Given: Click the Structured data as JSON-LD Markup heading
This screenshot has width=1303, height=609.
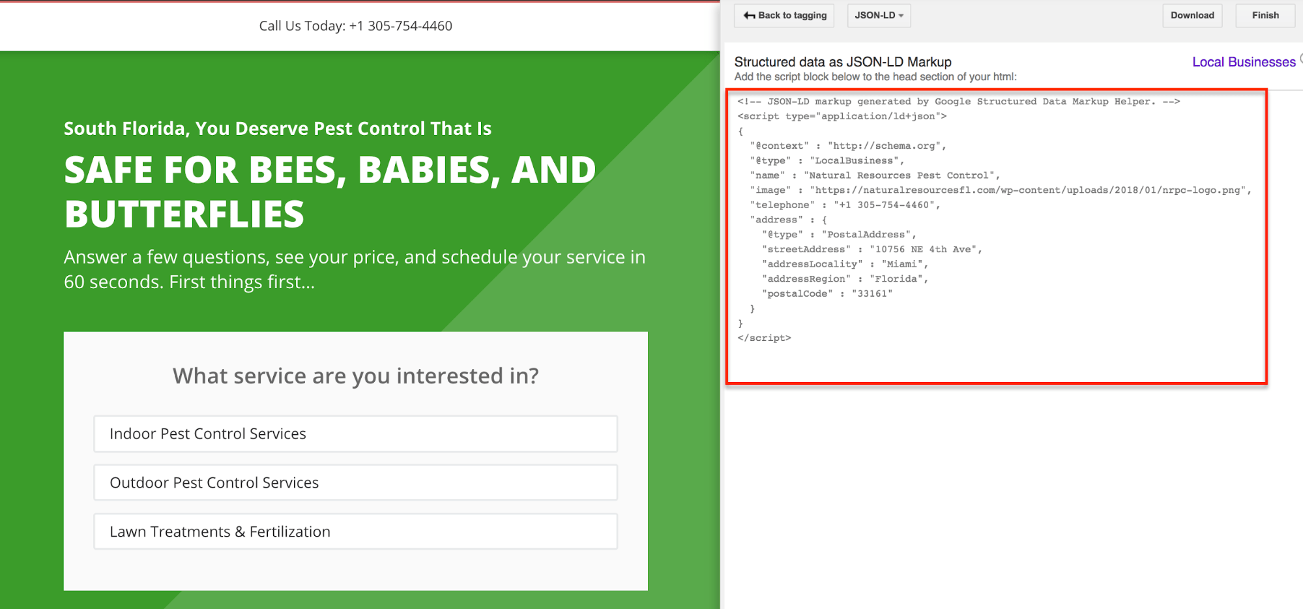Looking at the screenshot, I should tap(843, 62).
